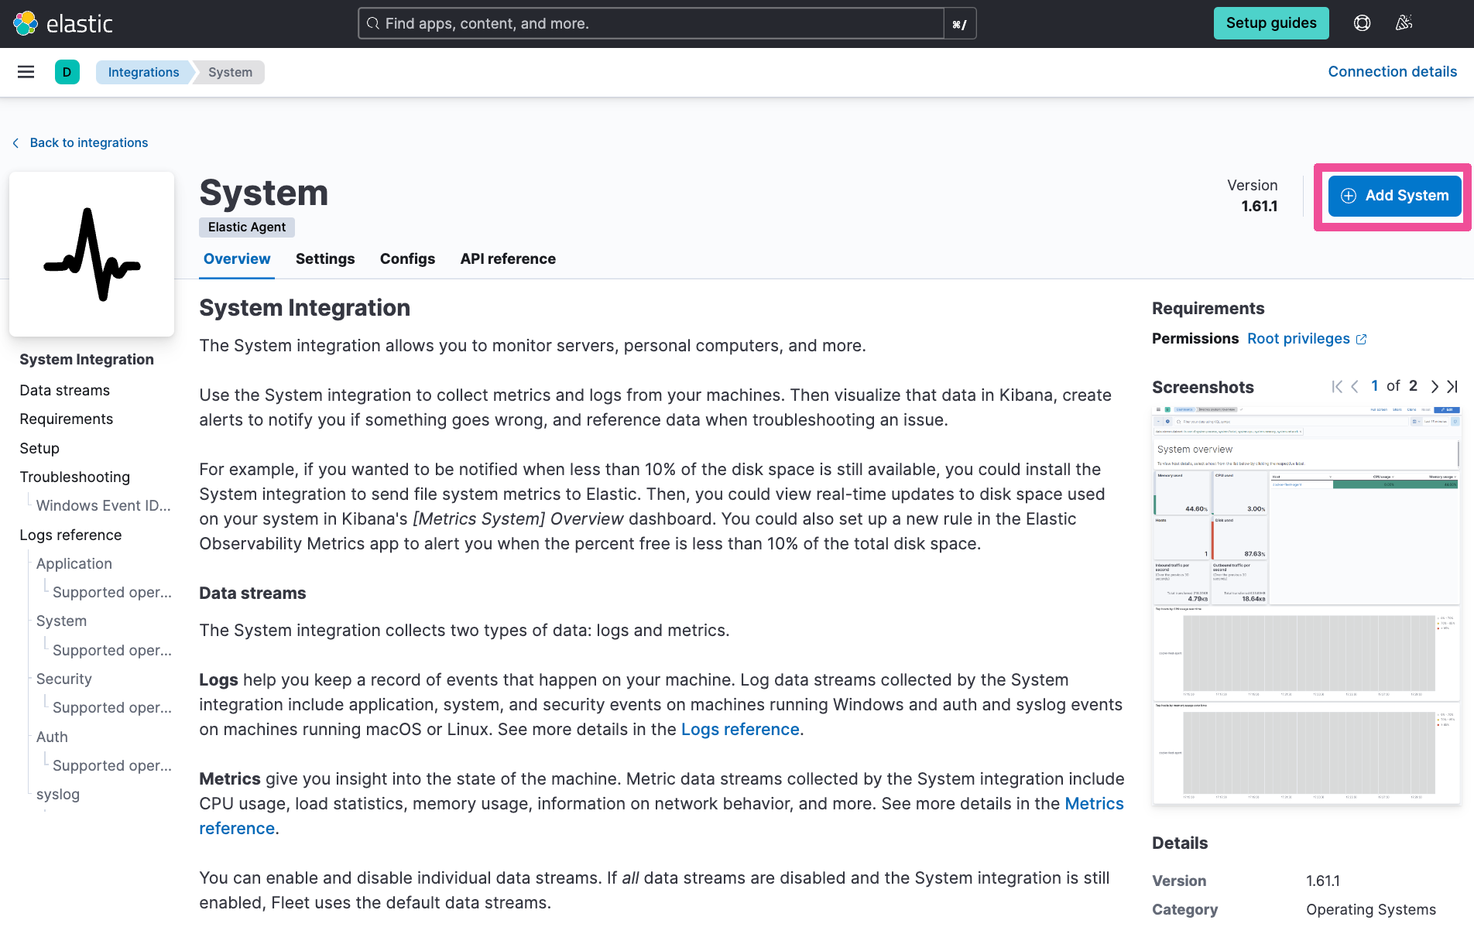Click the Setup guides button

pyautogui.click(x=1271, y=23)
